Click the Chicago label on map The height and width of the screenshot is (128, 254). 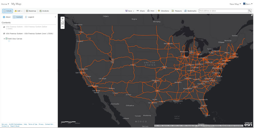point(185,57)
